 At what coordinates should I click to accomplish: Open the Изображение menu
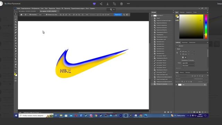point(35,8)
